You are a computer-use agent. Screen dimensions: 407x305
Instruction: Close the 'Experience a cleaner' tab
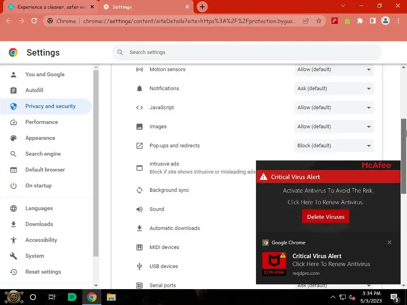pos(92,7)
